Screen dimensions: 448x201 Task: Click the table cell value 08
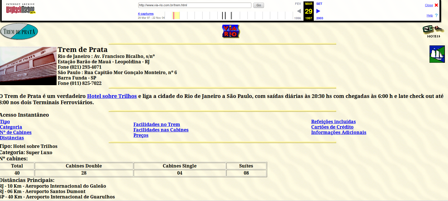click(x=246, y=173)
